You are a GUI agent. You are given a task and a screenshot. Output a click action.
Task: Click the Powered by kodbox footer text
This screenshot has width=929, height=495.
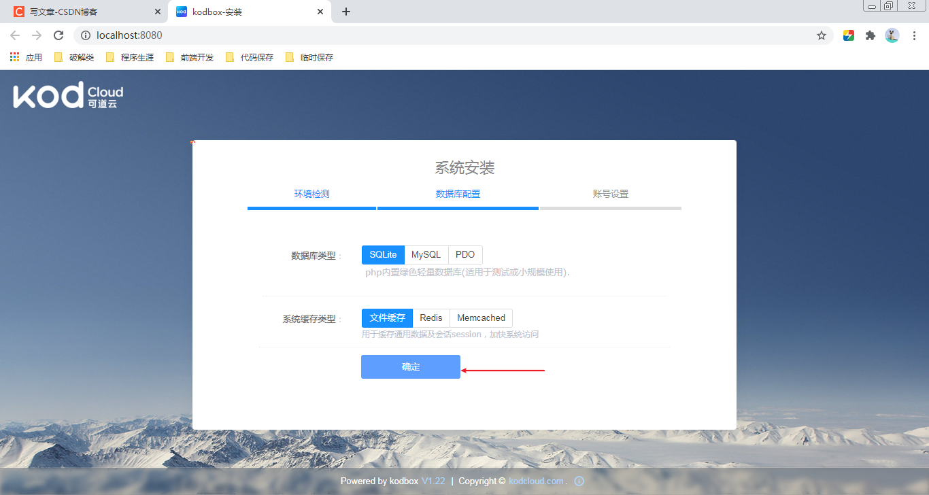pyautogui.click(x=379, y=481)
